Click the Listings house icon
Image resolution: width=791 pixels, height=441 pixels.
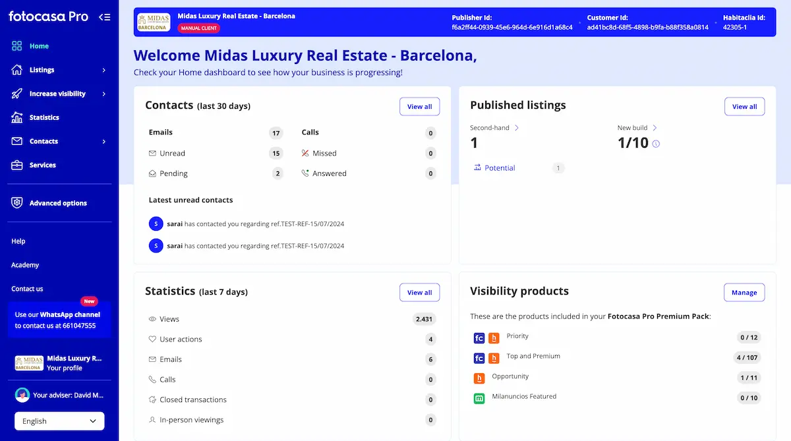coord(17,70)
